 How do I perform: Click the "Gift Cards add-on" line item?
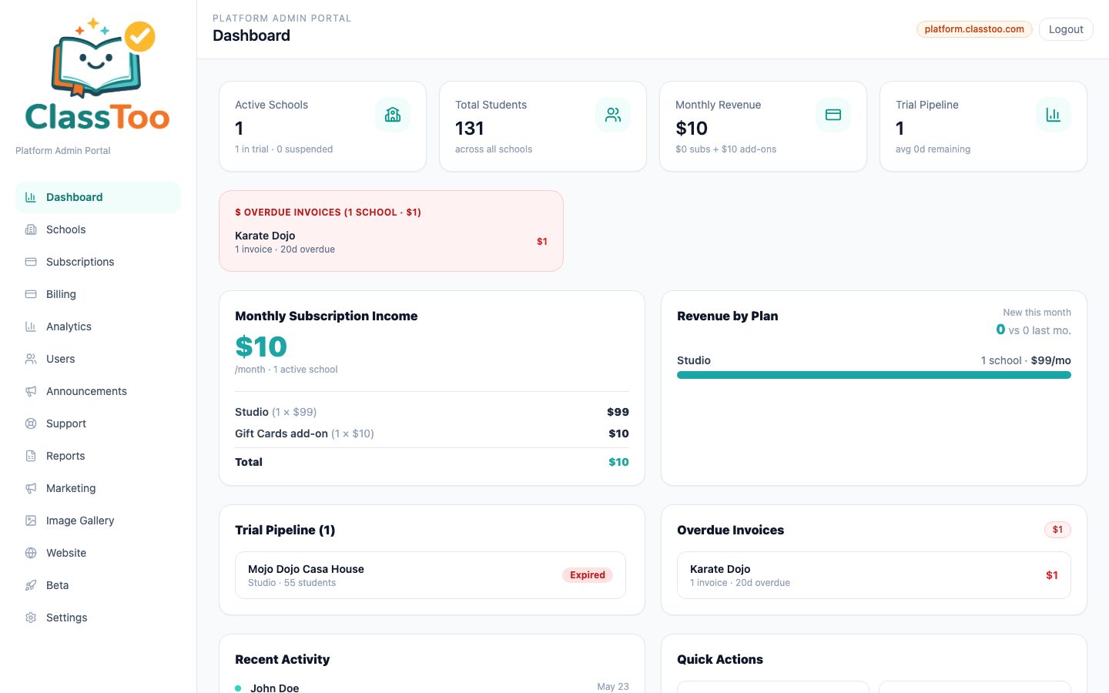[x=432, y=434]
